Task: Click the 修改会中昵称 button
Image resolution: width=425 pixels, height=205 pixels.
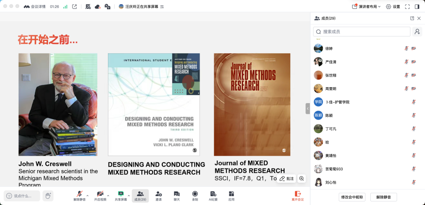Action: tap(352, 197)
